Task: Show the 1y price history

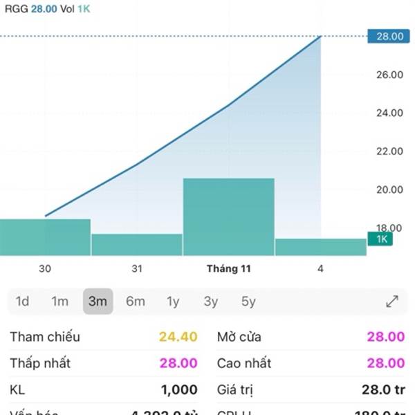Action: tap(173, 302)
